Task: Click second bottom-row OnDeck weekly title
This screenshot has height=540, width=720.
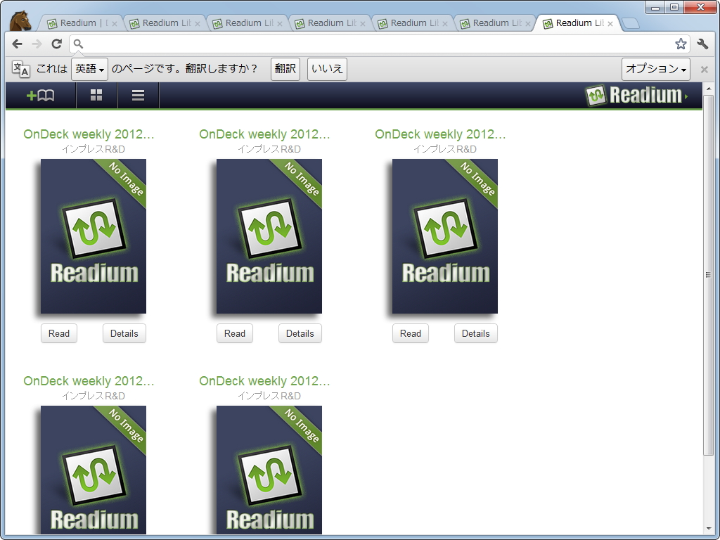Action: pos(264,381)
